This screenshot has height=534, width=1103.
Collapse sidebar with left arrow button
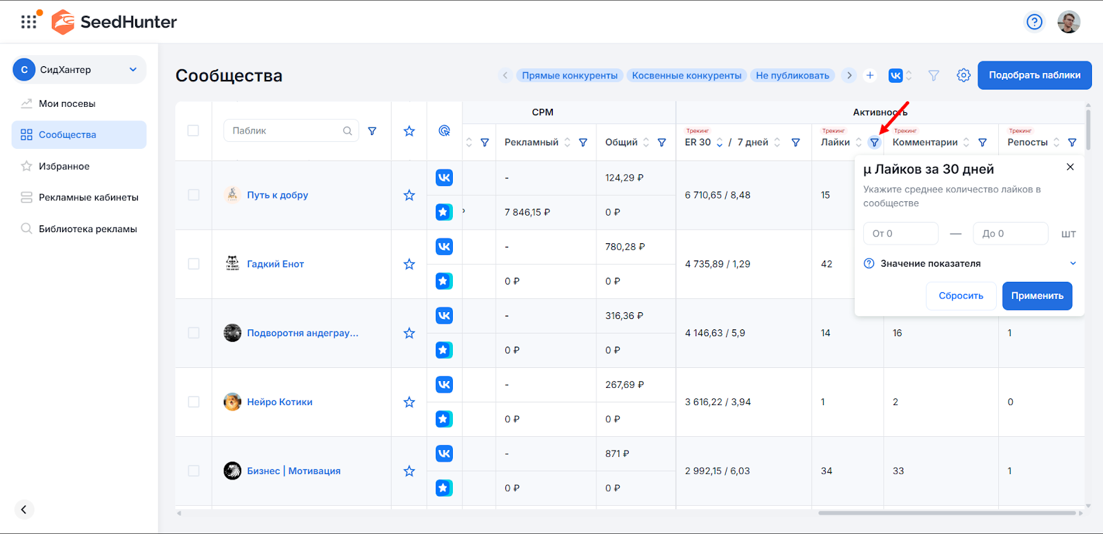24,509
